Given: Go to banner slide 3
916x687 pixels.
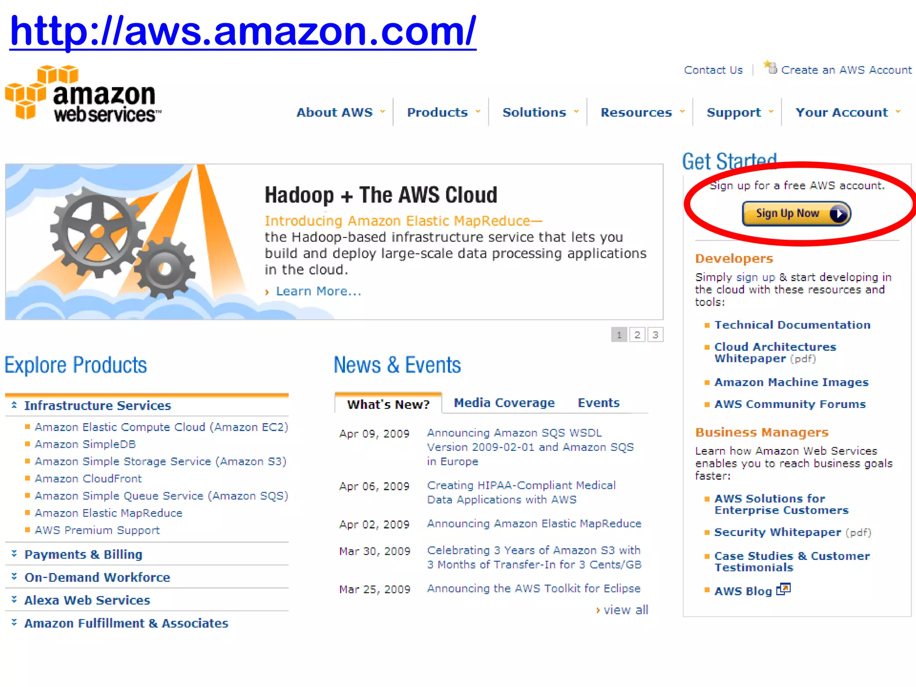Looking at the screenshot, I should click(655, 335).
